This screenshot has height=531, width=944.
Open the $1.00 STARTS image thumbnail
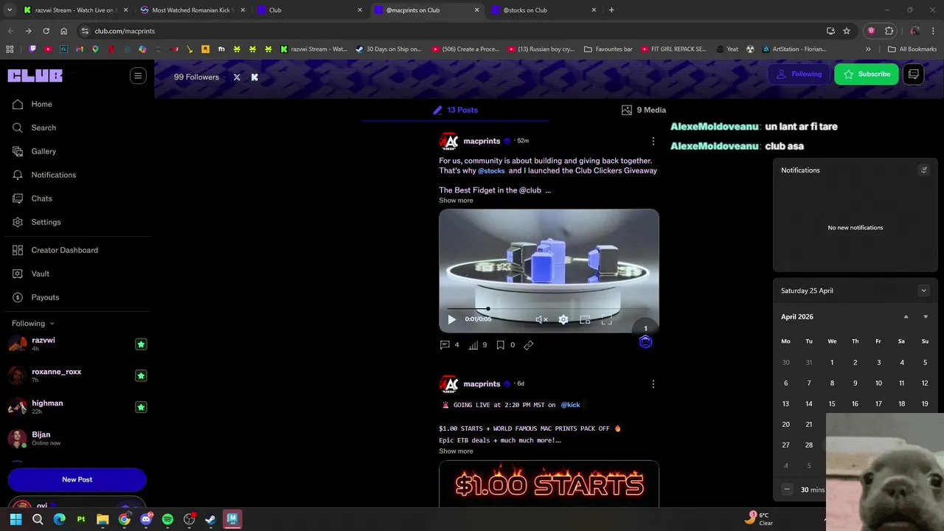click(x=549, y=484)
